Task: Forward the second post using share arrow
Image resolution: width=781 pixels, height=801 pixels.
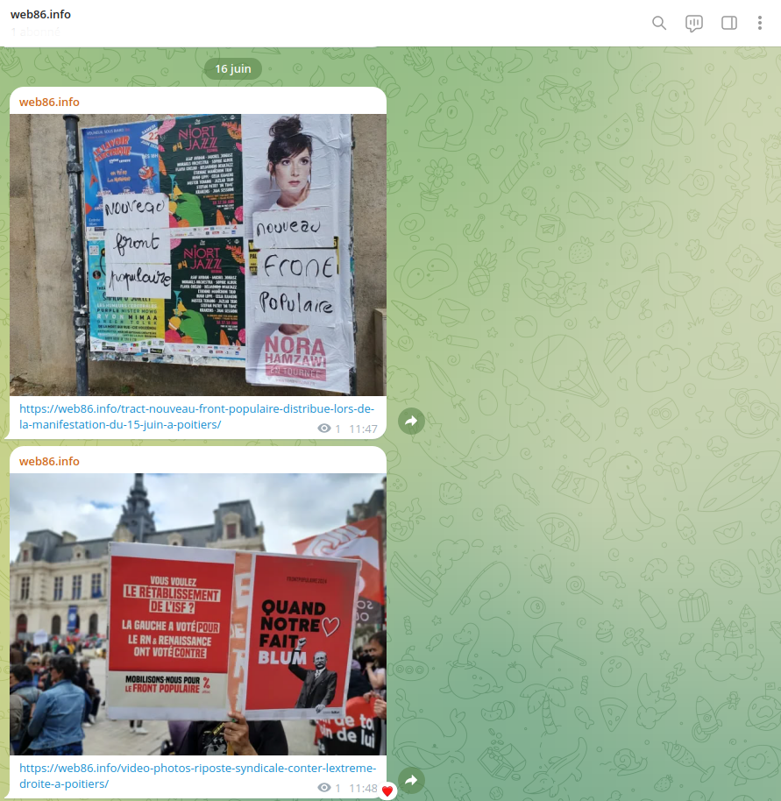Action: click(x=411, y=780)
